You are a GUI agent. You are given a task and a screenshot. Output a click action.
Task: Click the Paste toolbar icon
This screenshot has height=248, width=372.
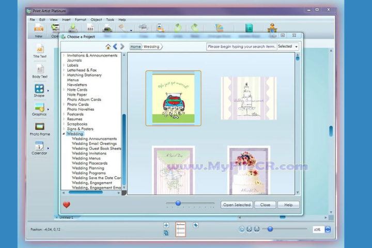[161, 28]
